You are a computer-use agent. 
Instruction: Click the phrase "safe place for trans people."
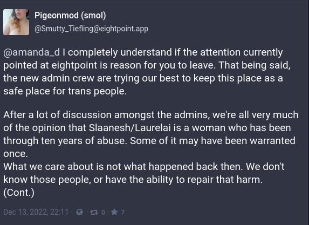coord(65,91)
